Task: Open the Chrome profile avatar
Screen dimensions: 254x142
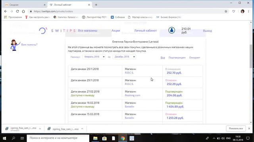Action: point(242,11)
